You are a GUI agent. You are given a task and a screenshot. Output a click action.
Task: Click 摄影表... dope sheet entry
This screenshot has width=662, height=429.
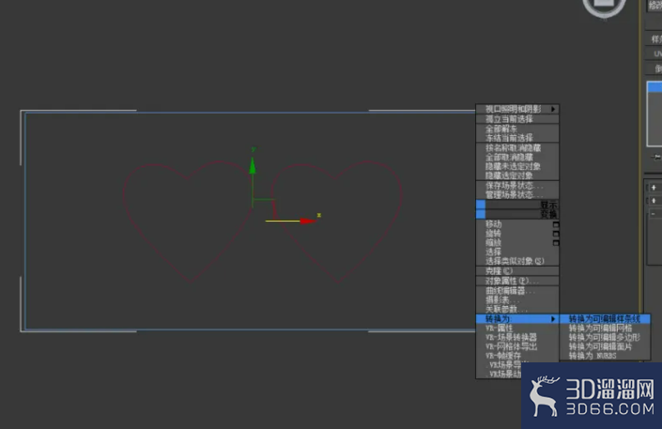[517, 299]
